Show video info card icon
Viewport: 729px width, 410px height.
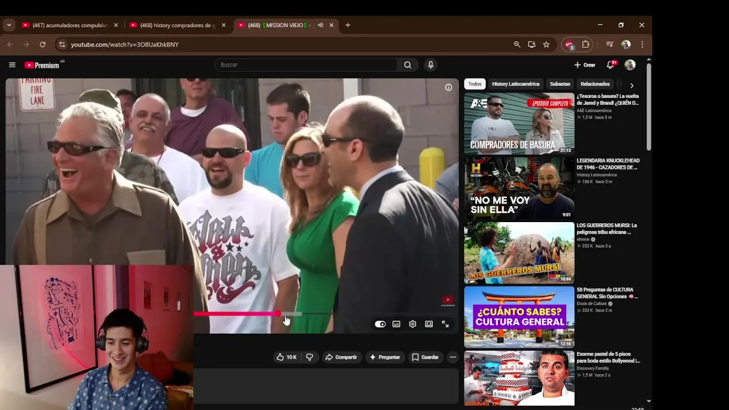(x=448, y=87)
